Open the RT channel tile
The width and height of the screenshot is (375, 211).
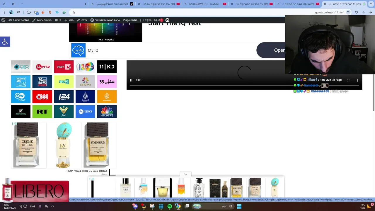click(x=42, y=112)
